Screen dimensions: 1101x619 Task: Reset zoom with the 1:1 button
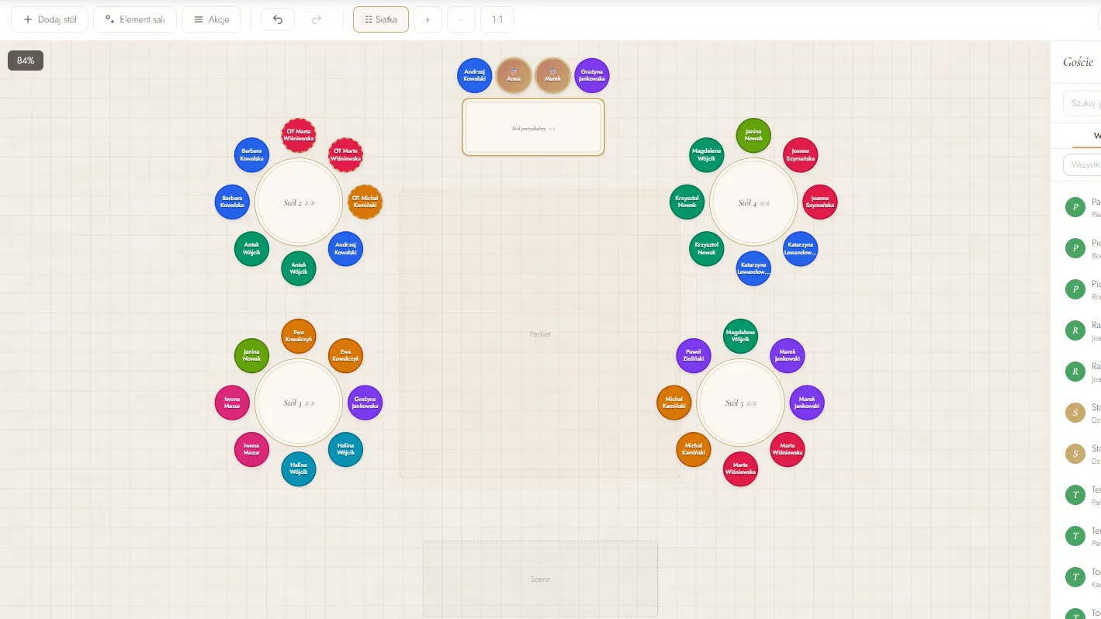[497, 19]
